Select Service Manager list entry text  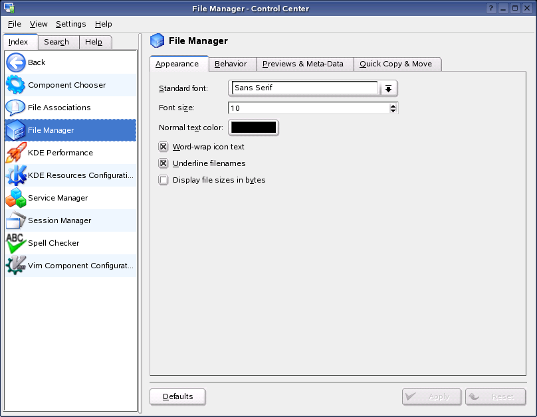(x=58, y=198)
